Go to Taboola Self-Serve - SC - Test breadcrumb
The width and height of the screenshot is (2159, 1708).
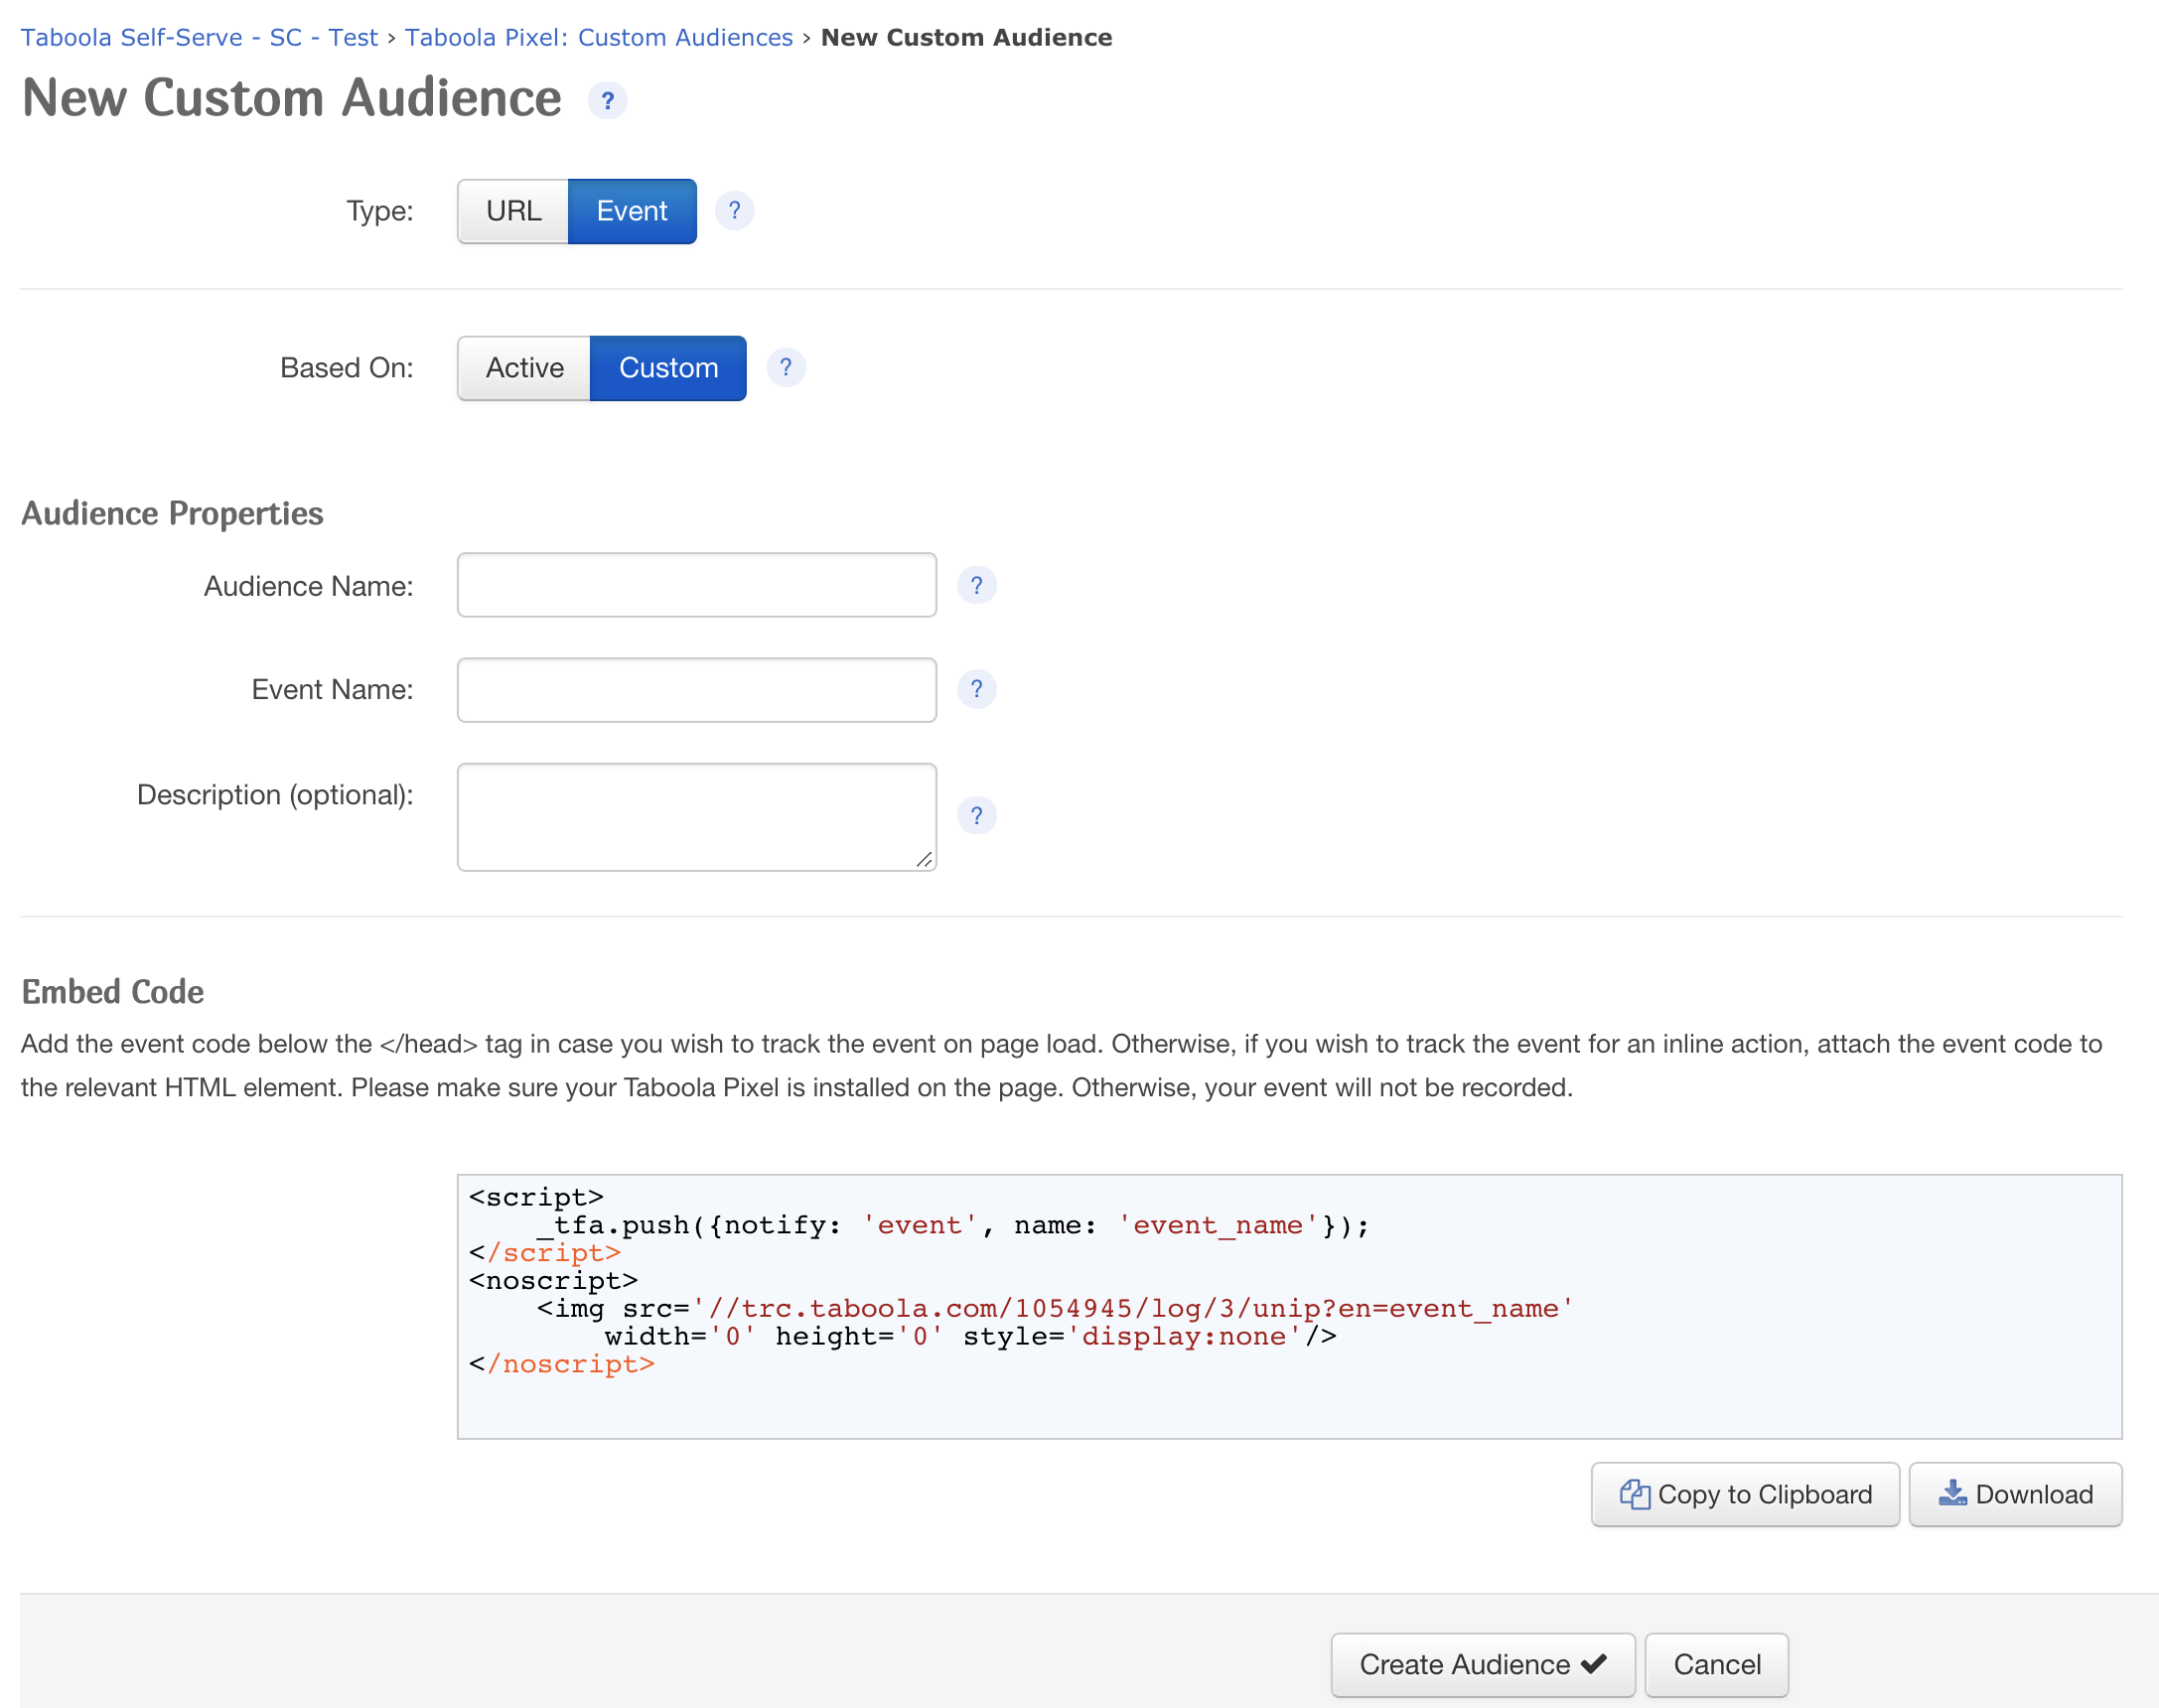coord(199,38)
